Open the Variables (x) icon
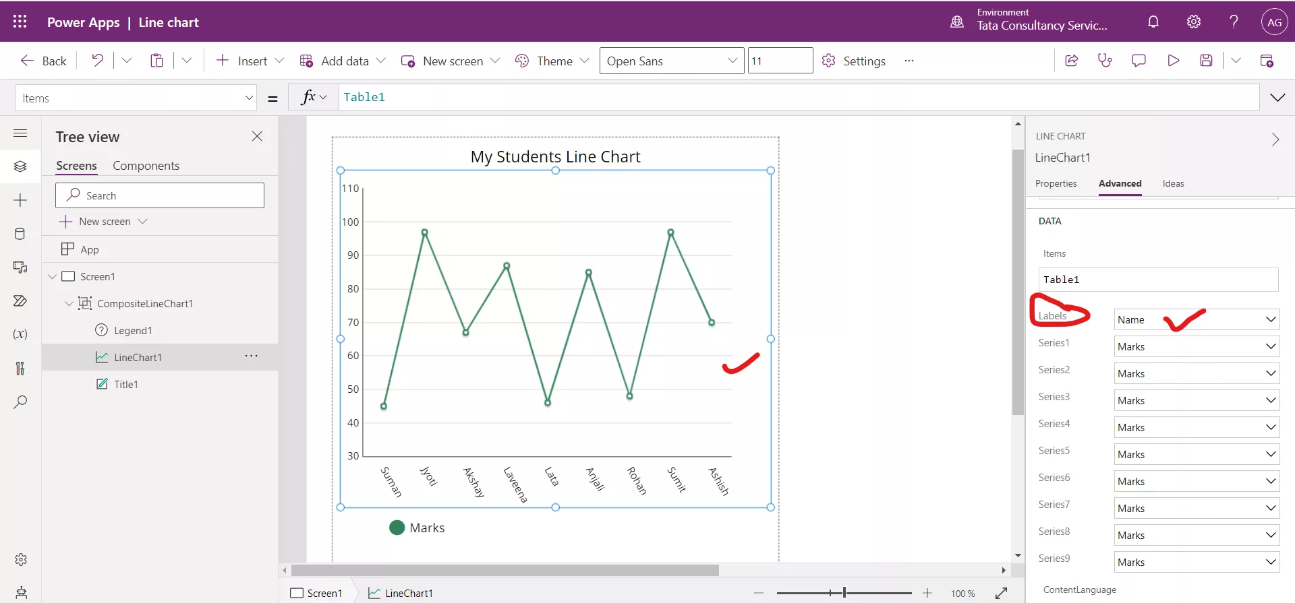 pos(20,334)
